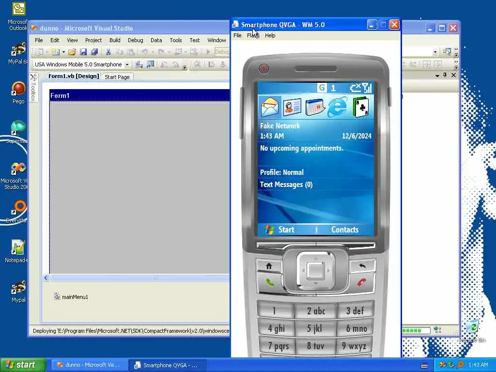Click the 2 abc keypad button
This screenshot has width=496, height=372.
(x=316, y=311)
